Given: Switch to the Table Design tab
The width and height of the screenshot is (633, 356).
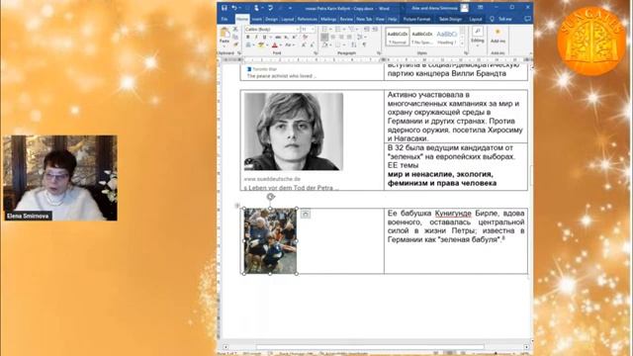Looking at the screenshot, I should coord(450,19).
